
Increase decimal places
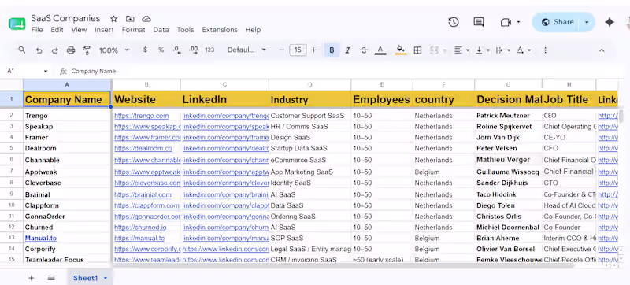click(193, 50)
